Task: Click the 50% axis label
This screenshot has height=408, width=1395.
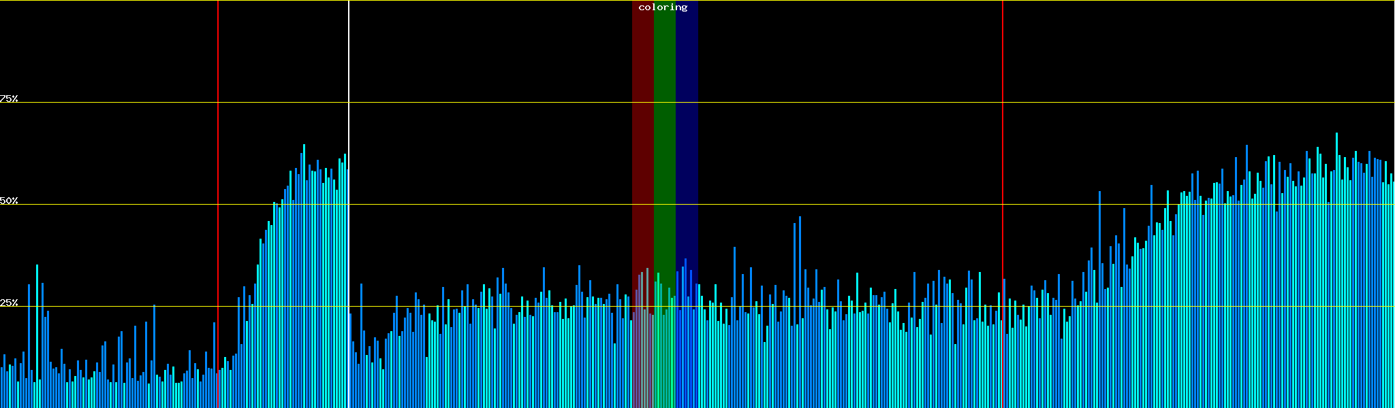Action: [9, 201]
